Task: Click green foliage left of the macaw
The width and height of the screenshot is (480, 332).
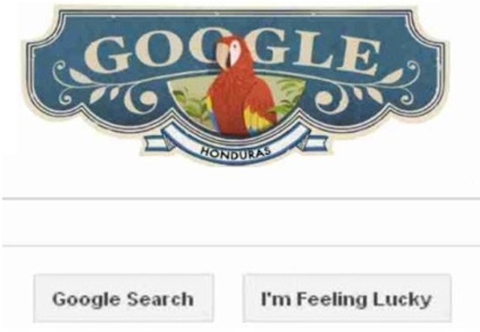Action: pos(191,106)
